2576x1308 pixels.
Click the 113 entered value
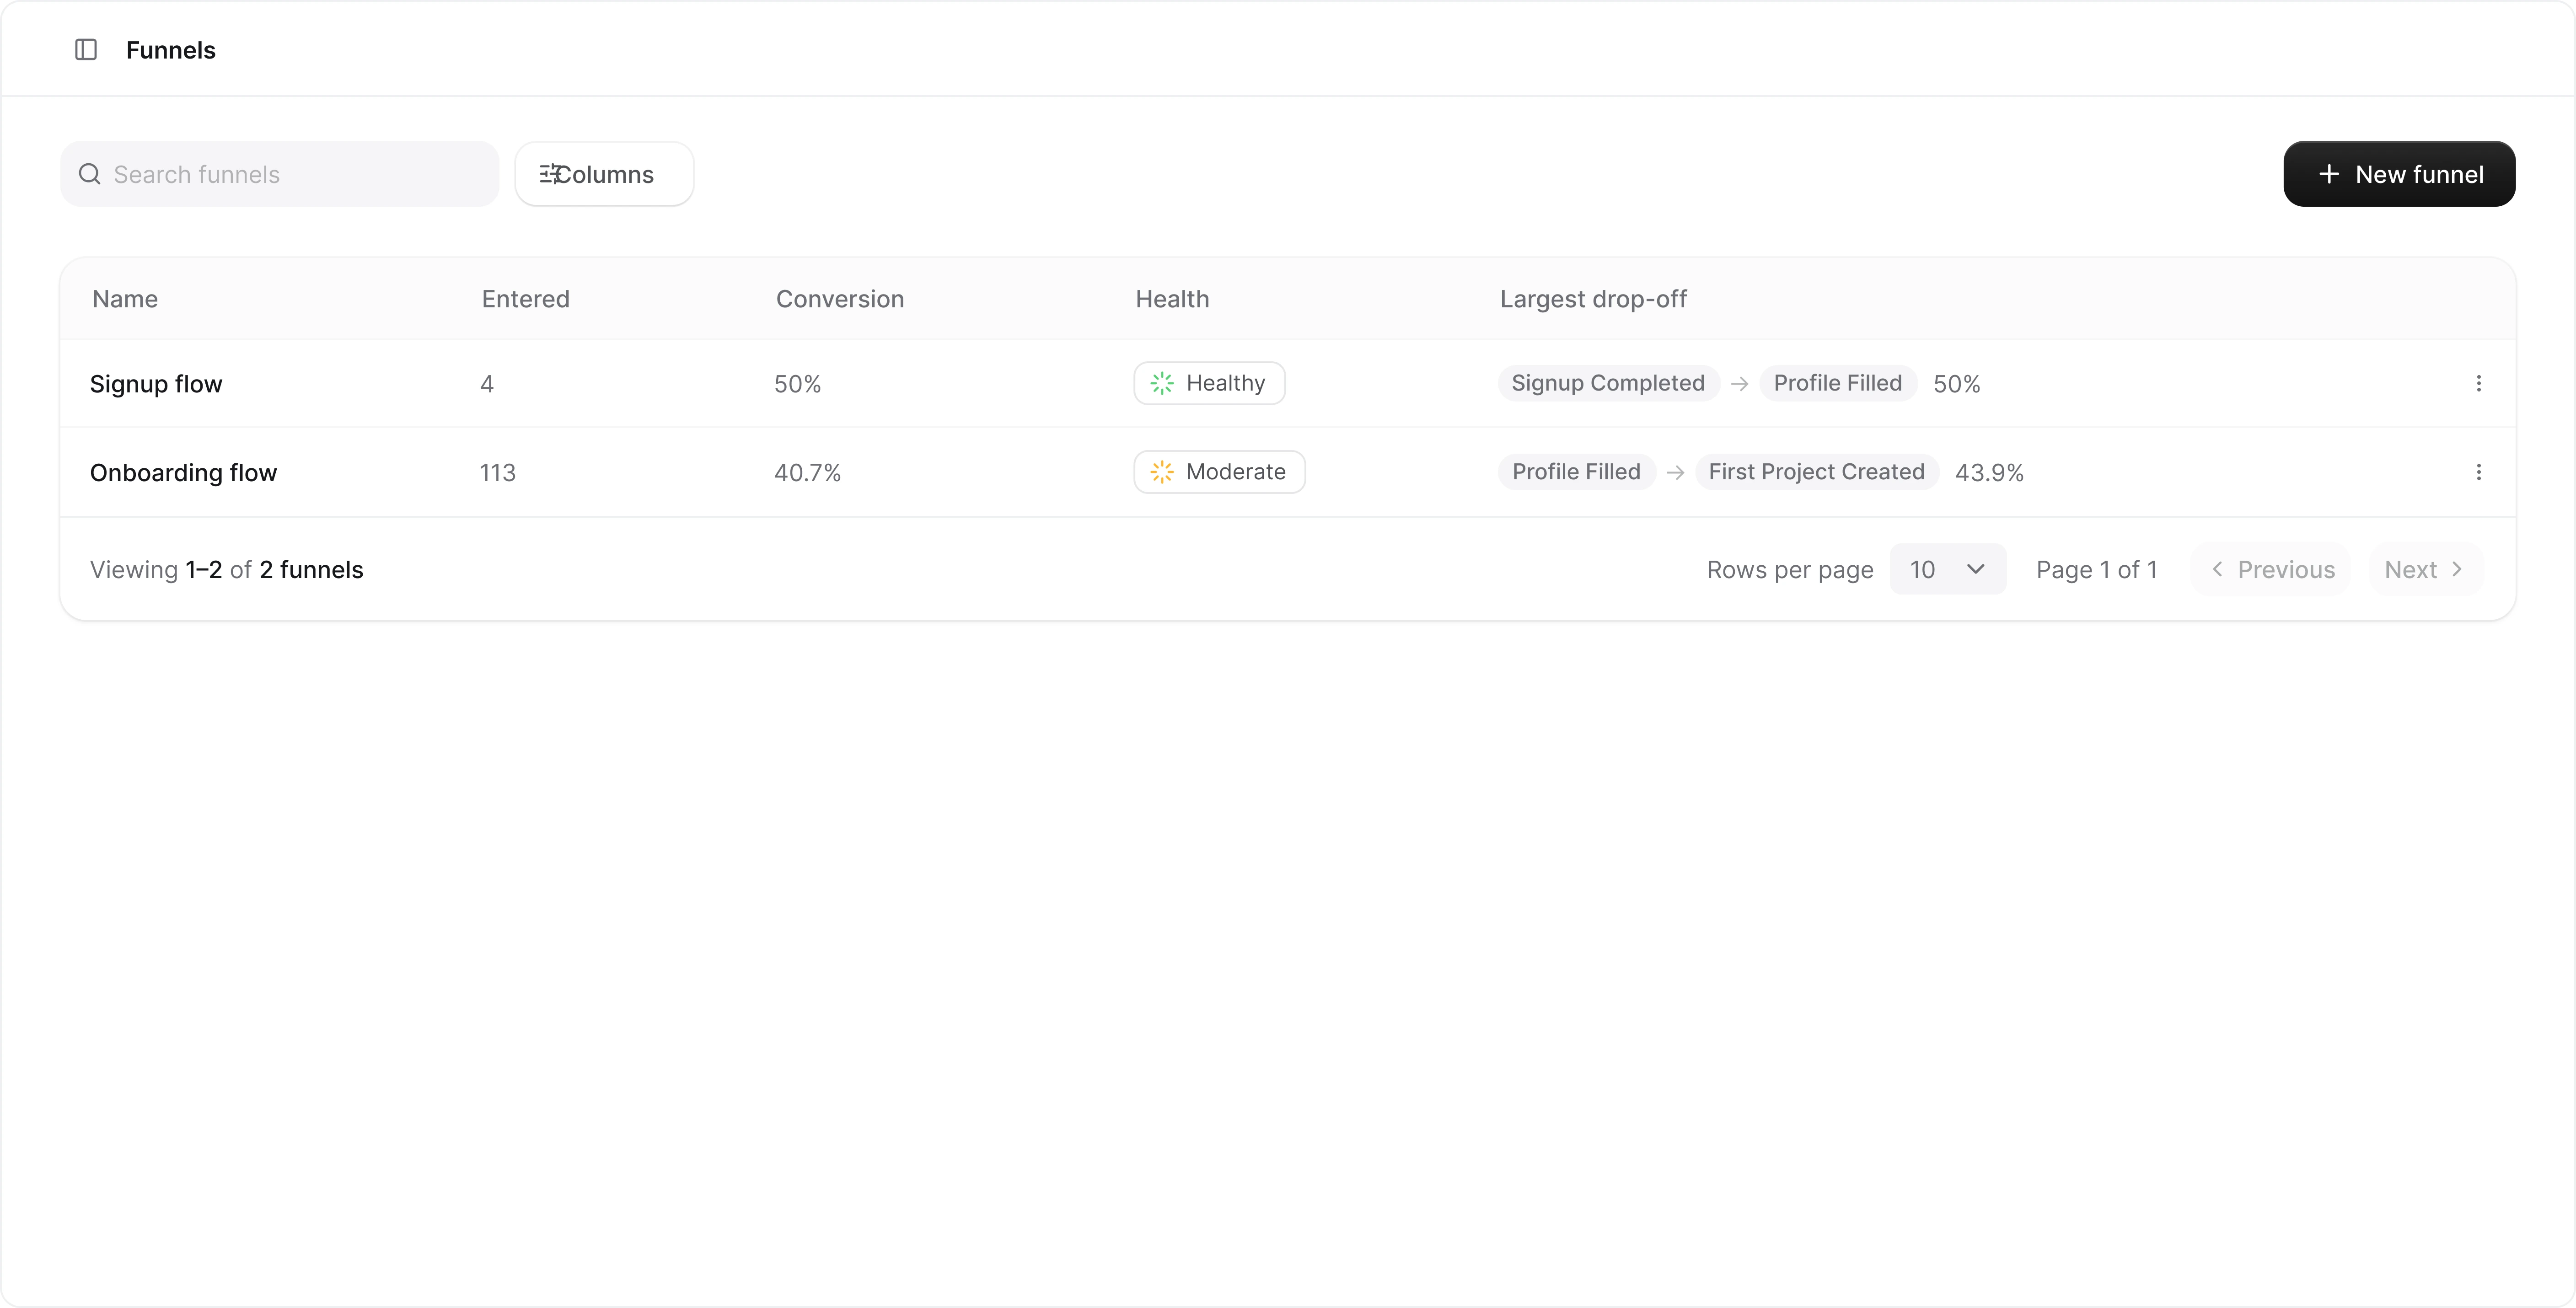click(497, 473)
